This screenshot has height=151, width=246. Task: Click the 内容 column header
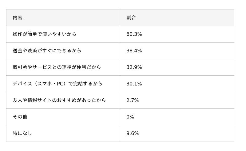tap(18, 18)
